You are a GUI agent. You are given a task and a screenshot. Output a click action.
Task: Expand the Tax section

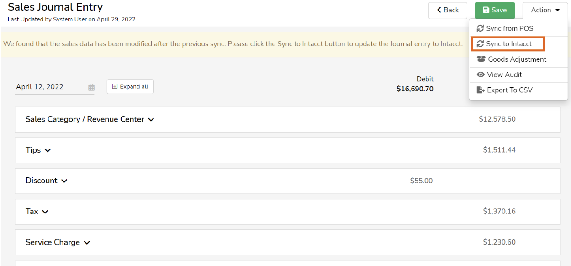coord(45,212)
